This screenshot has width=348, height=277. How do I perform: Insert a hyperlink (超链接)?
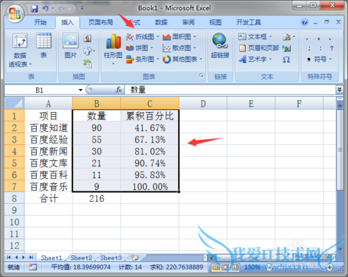tap(220, 46)
